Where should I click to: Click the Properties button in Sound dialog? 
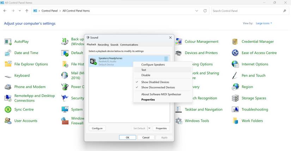coord(161,128)
